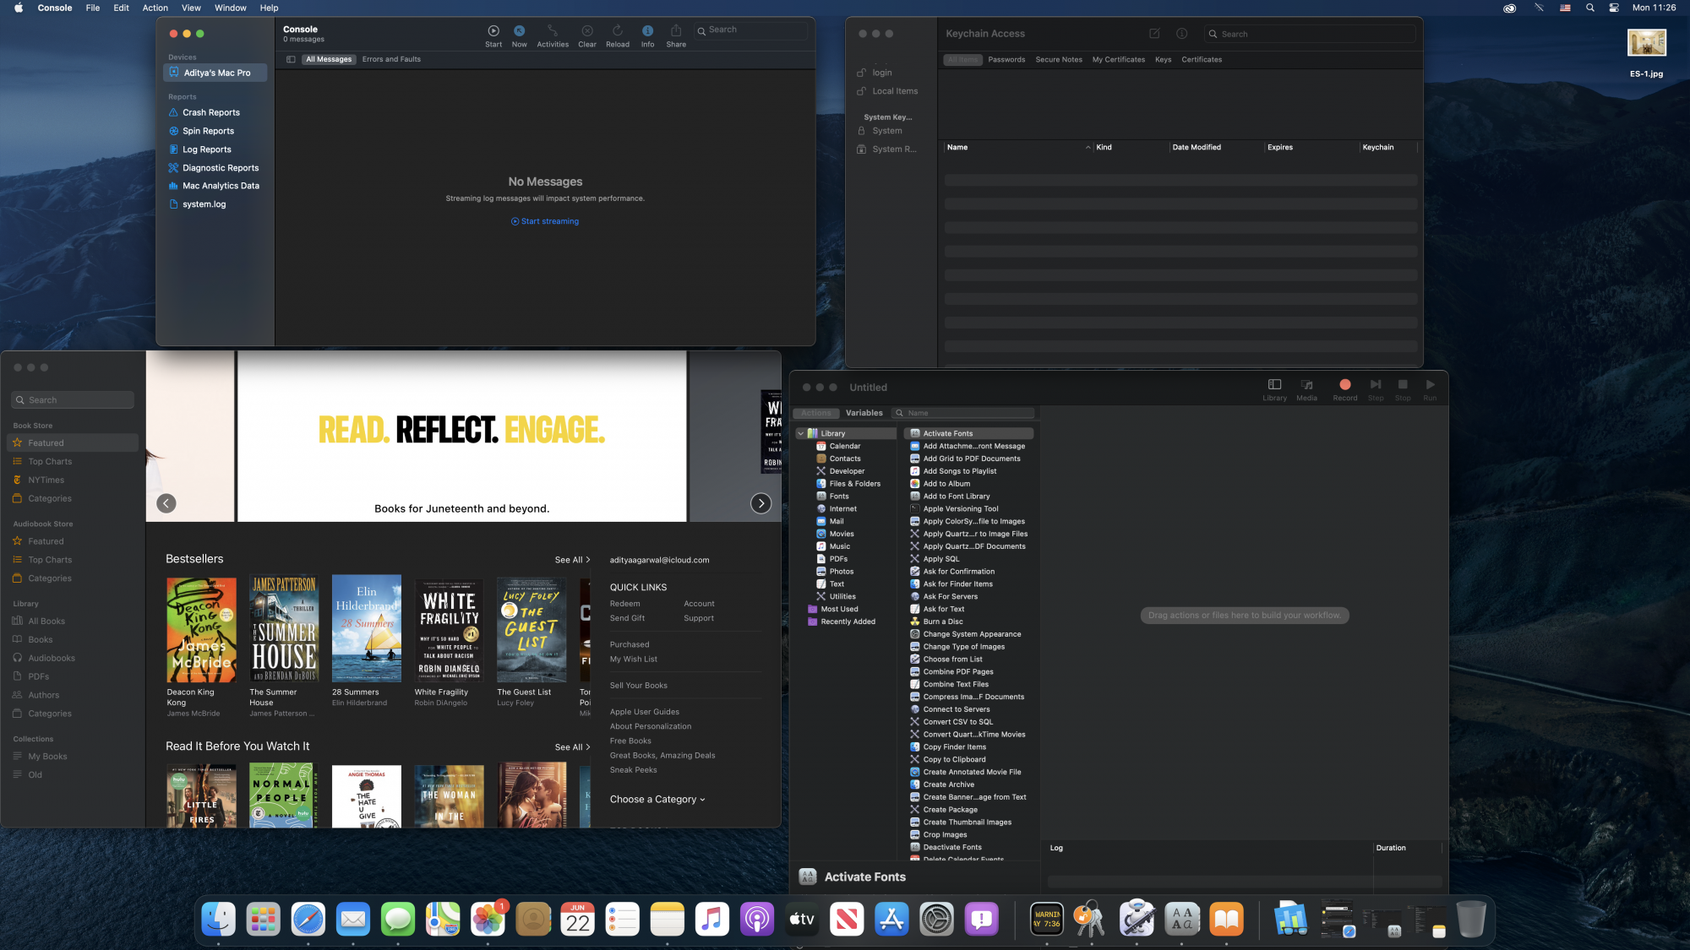Image resolution: width=1690 pixels, height=950 pixels.
Task: Open White Fragility book cover
Action: 449,630
